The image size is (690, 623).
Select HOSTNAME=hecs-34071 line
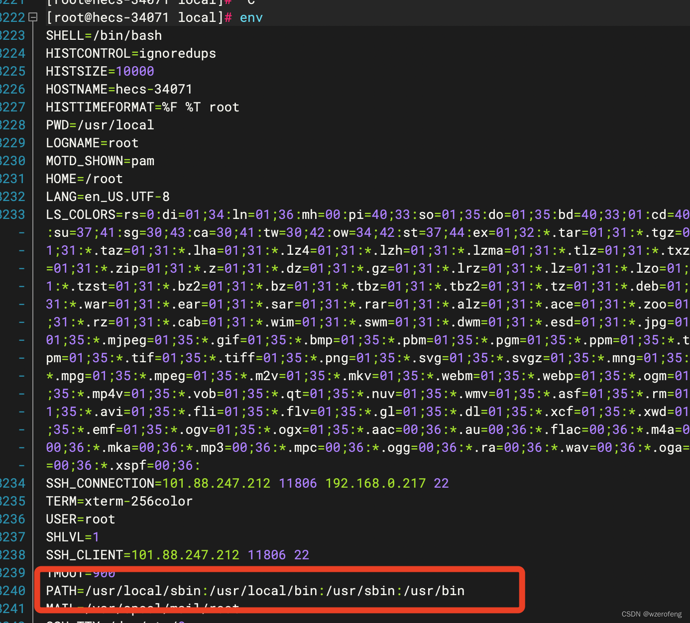pyautogui.click(x=119, y=90)
